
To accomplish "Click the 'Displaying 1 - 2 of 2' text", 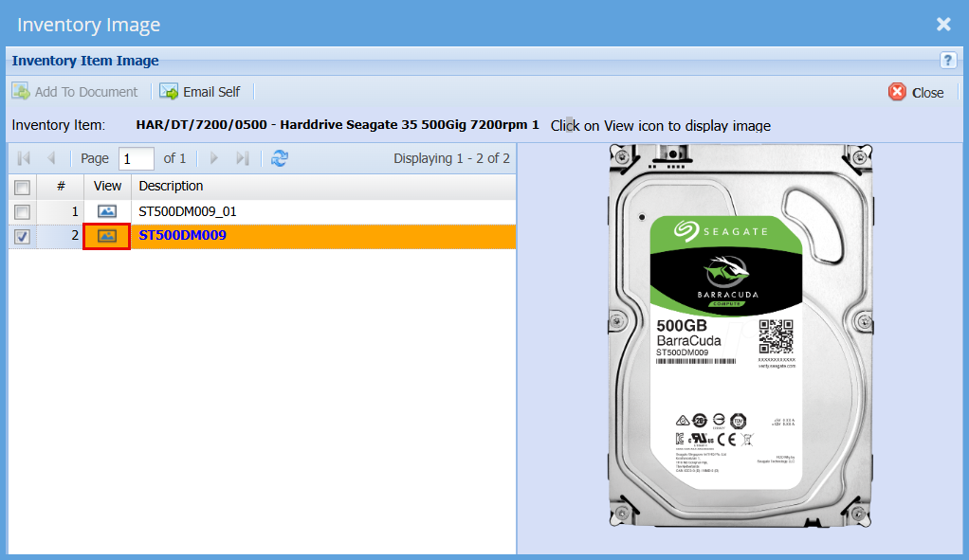I will click(451, 158).
